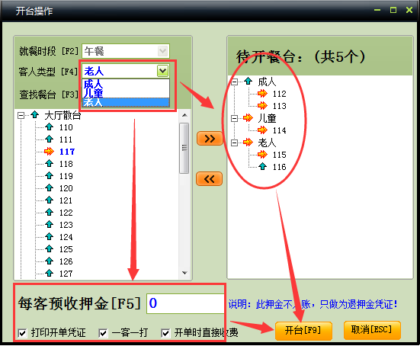
Task: Click the orange arrow icon beside table 114
Action: 262,130
